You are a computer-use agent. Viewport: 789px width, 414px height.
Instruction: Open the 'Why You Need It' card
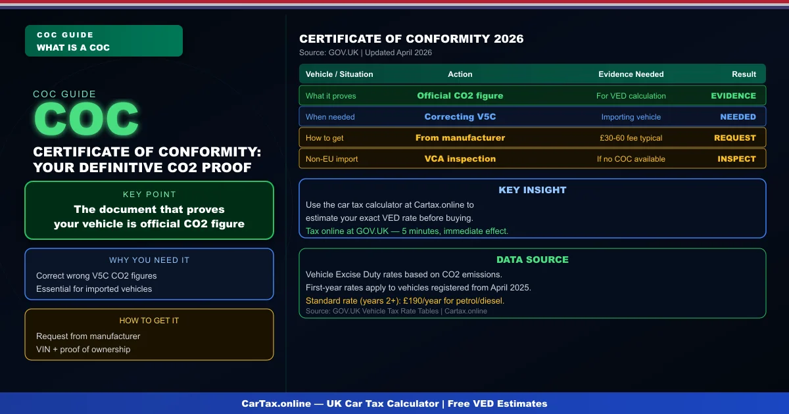click(x=149, y=274)
